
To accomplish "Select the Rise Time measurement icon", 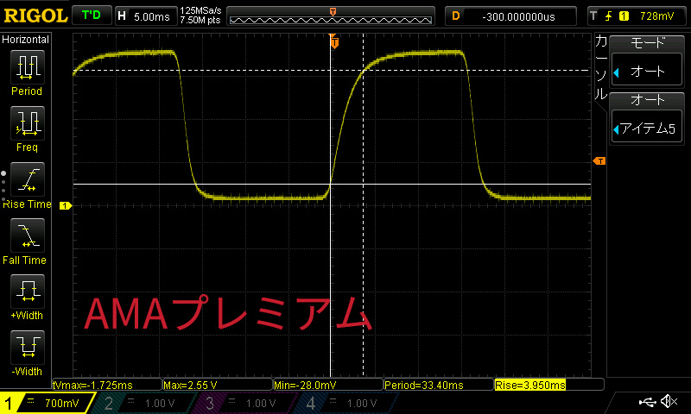I will (28, 179).
